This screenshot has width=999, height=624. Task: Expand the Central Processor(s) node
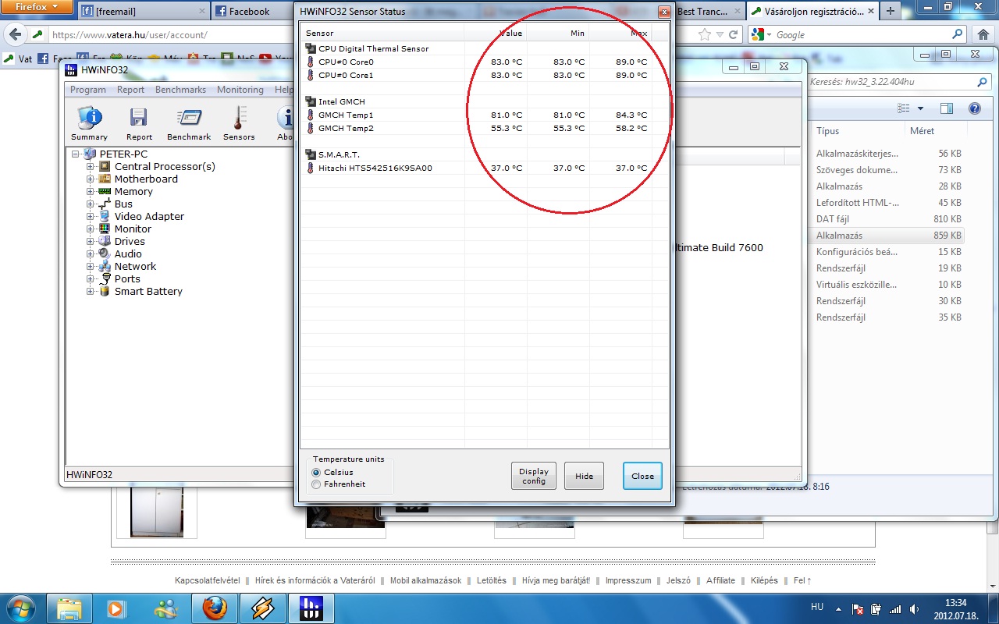[91, 167]
